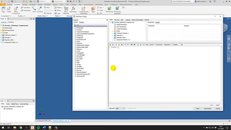This screenshot has width=231, height=130.
Task: Click the File menu button
Action: pos(3,5)
